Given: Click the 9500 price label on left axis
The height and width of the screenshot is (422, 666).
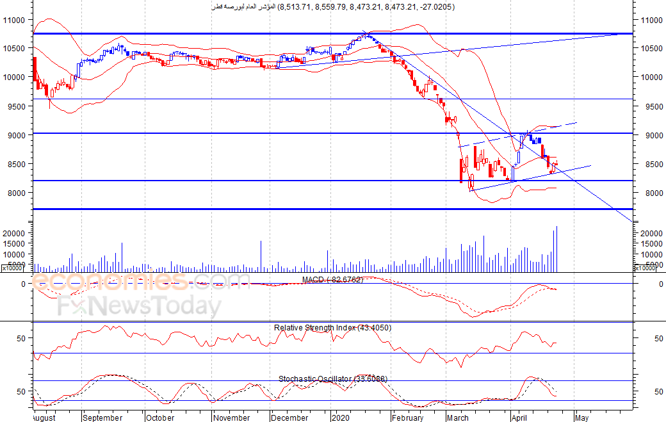Looking at the screenshot, I should coord(17,106).
